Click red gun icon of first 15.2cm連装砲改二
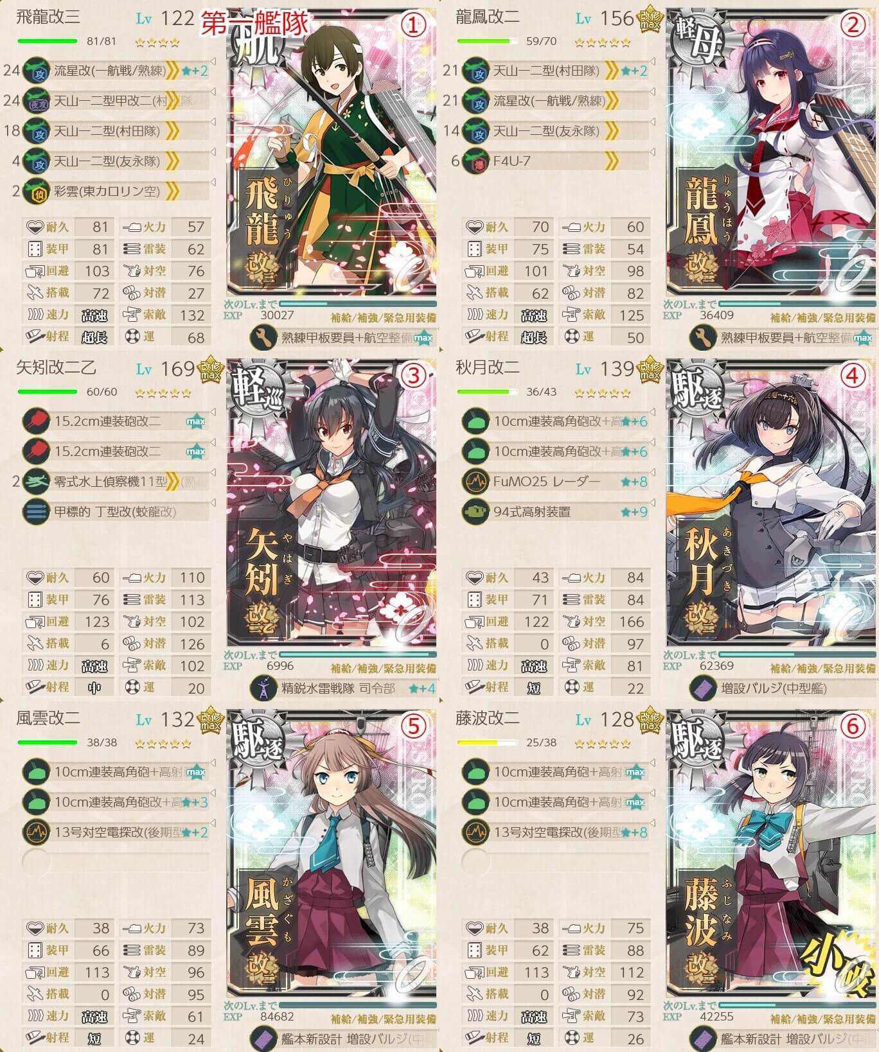This screenshot has height=1052, width=879. [x=37, y=421]
